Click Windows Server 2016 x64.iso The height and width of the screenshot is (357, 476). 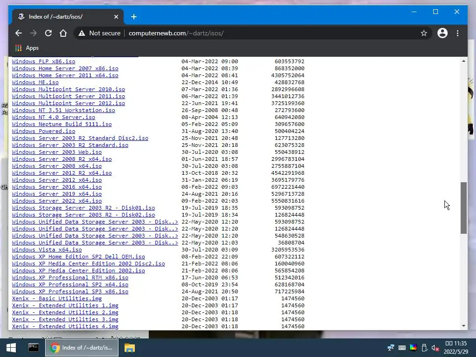click(57, 187)
